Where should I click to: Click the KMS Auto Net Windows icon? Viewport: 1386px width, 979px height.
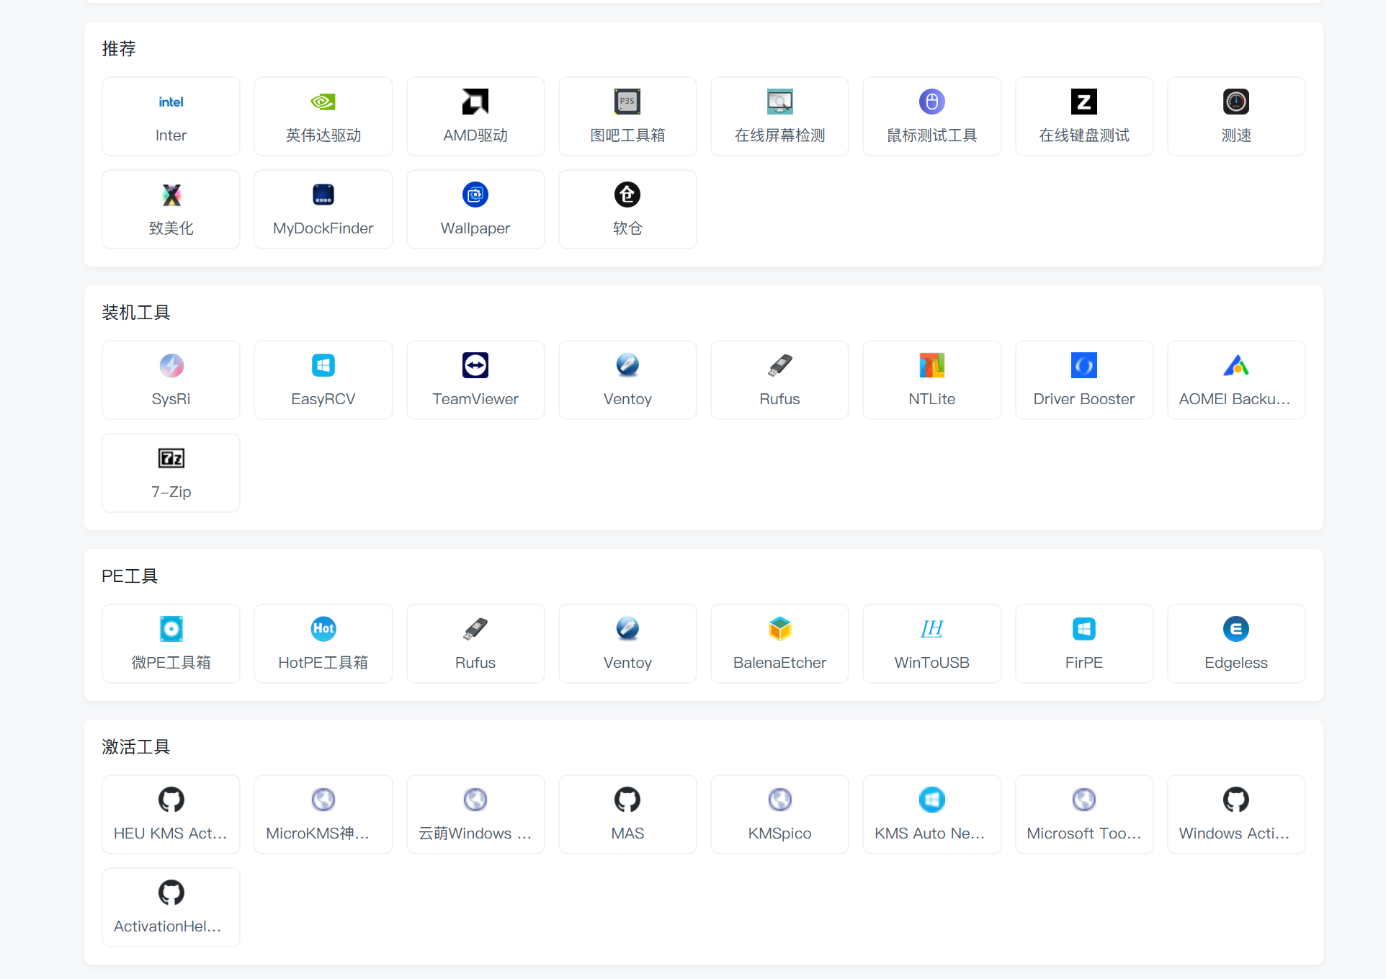(x=932, y=800)
